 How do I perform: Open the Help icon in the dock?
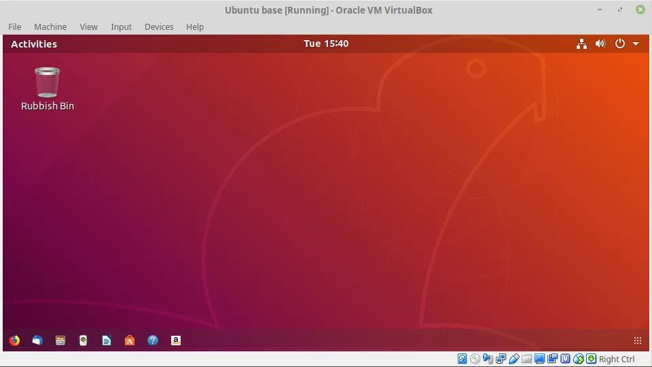pos(153,340)
